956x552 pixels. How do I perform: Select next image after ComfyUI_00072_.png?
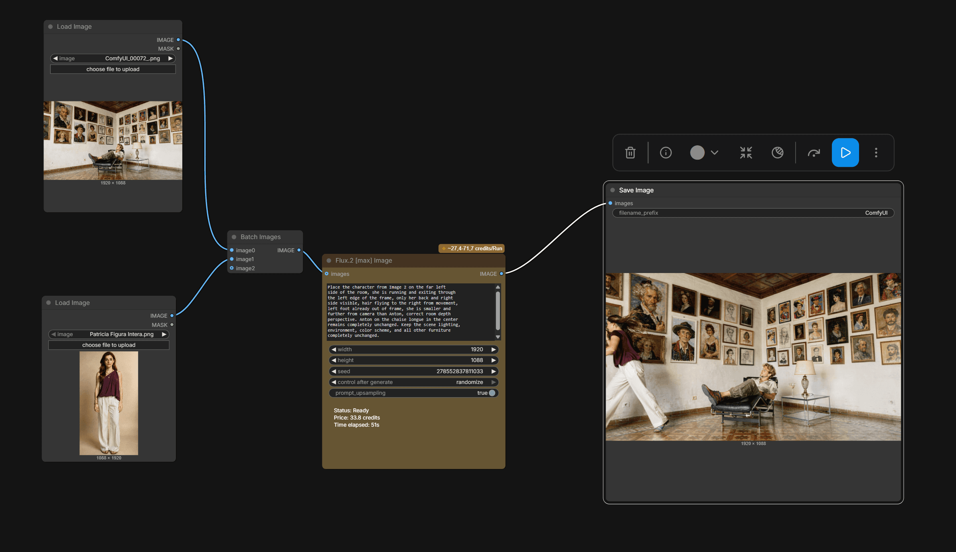coord(170,58)
